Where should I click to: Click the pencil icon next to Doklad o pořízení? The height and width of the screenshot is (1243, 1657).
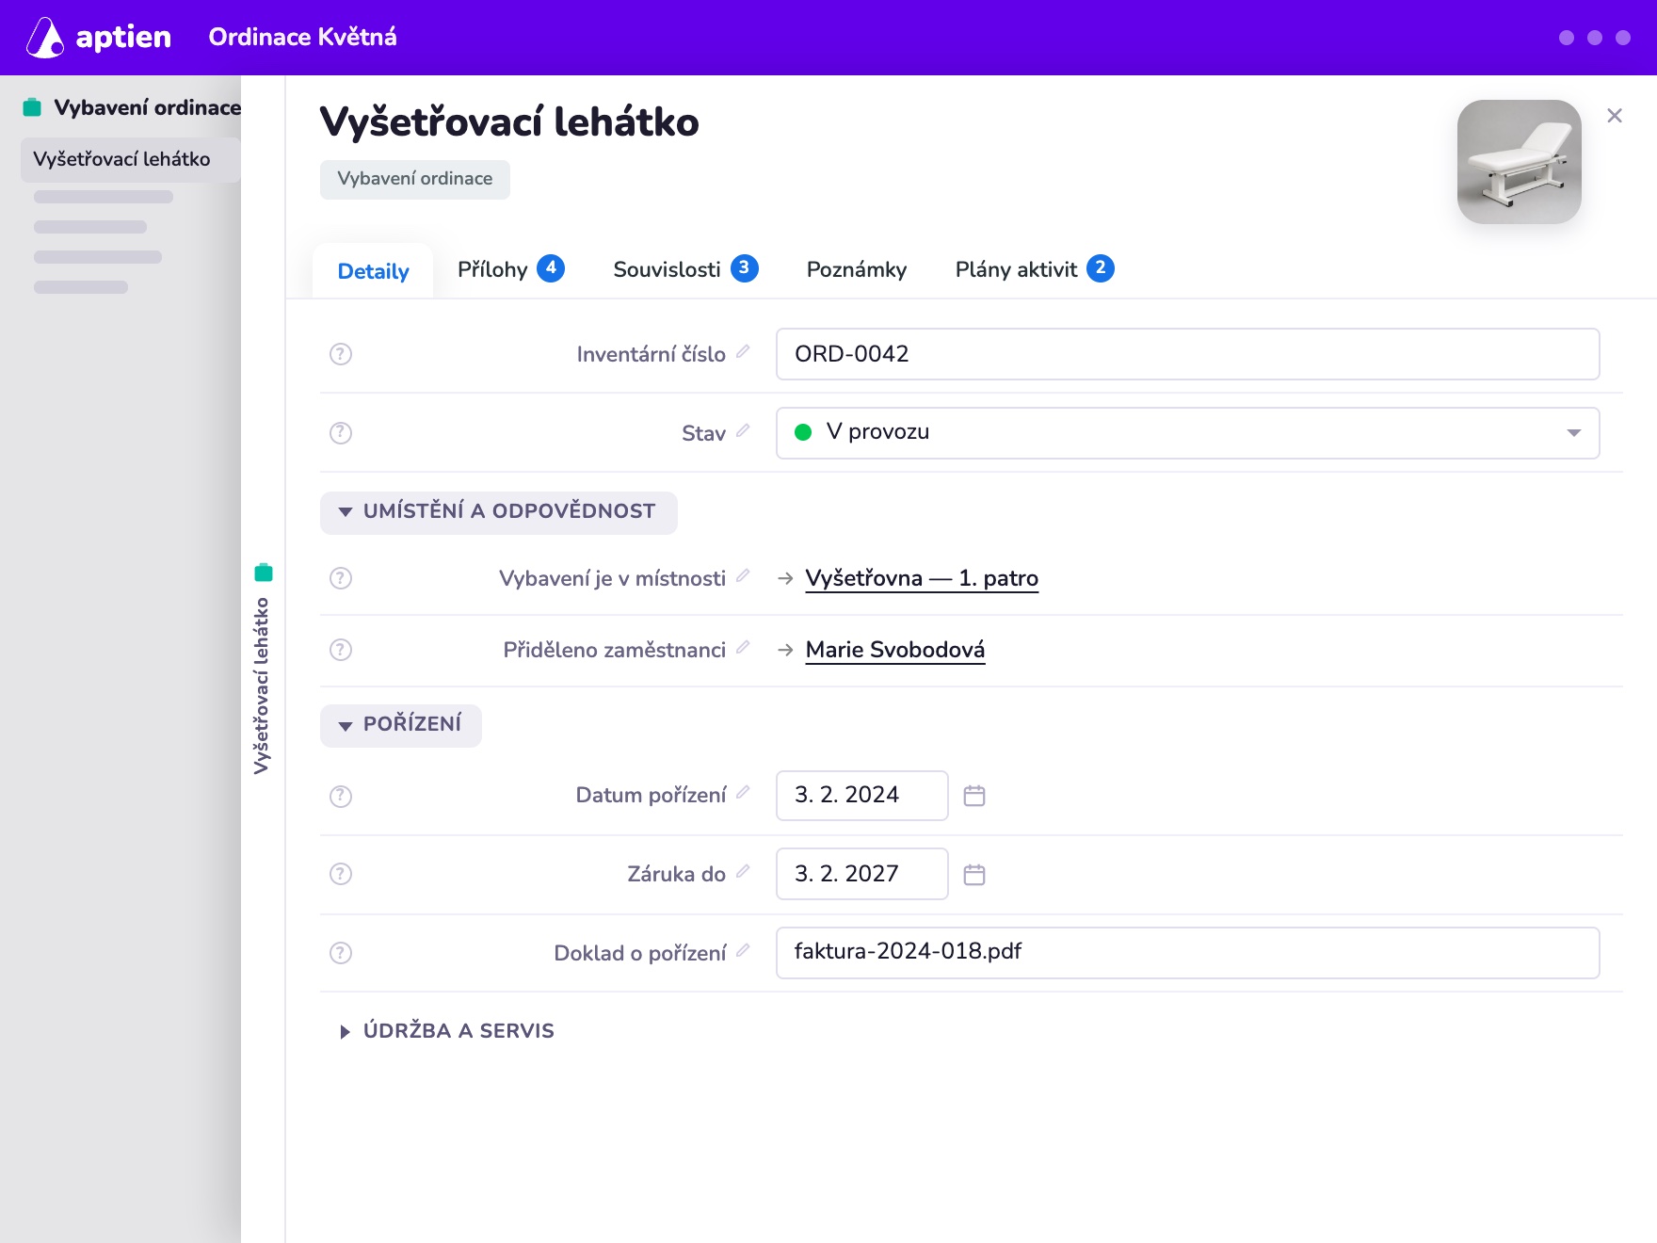[x=743, y=950]
